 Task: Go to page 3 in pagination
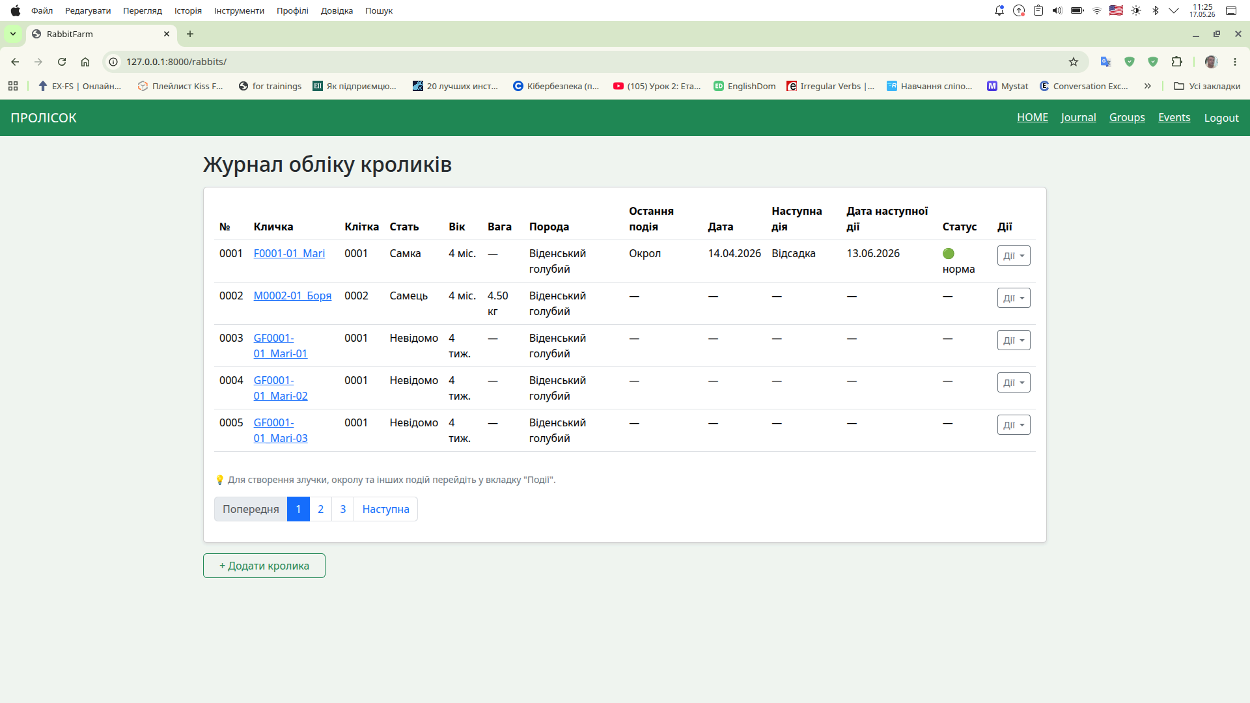coord(342,509)
